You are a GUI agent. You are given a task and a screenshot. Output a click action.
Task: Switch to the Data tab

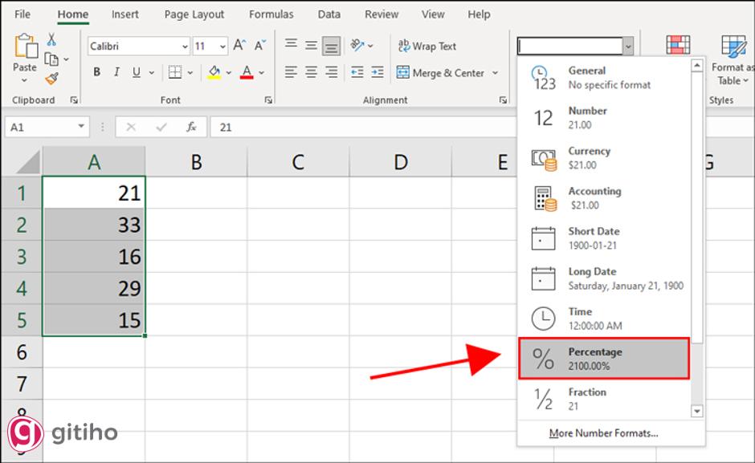pos(329,14)
